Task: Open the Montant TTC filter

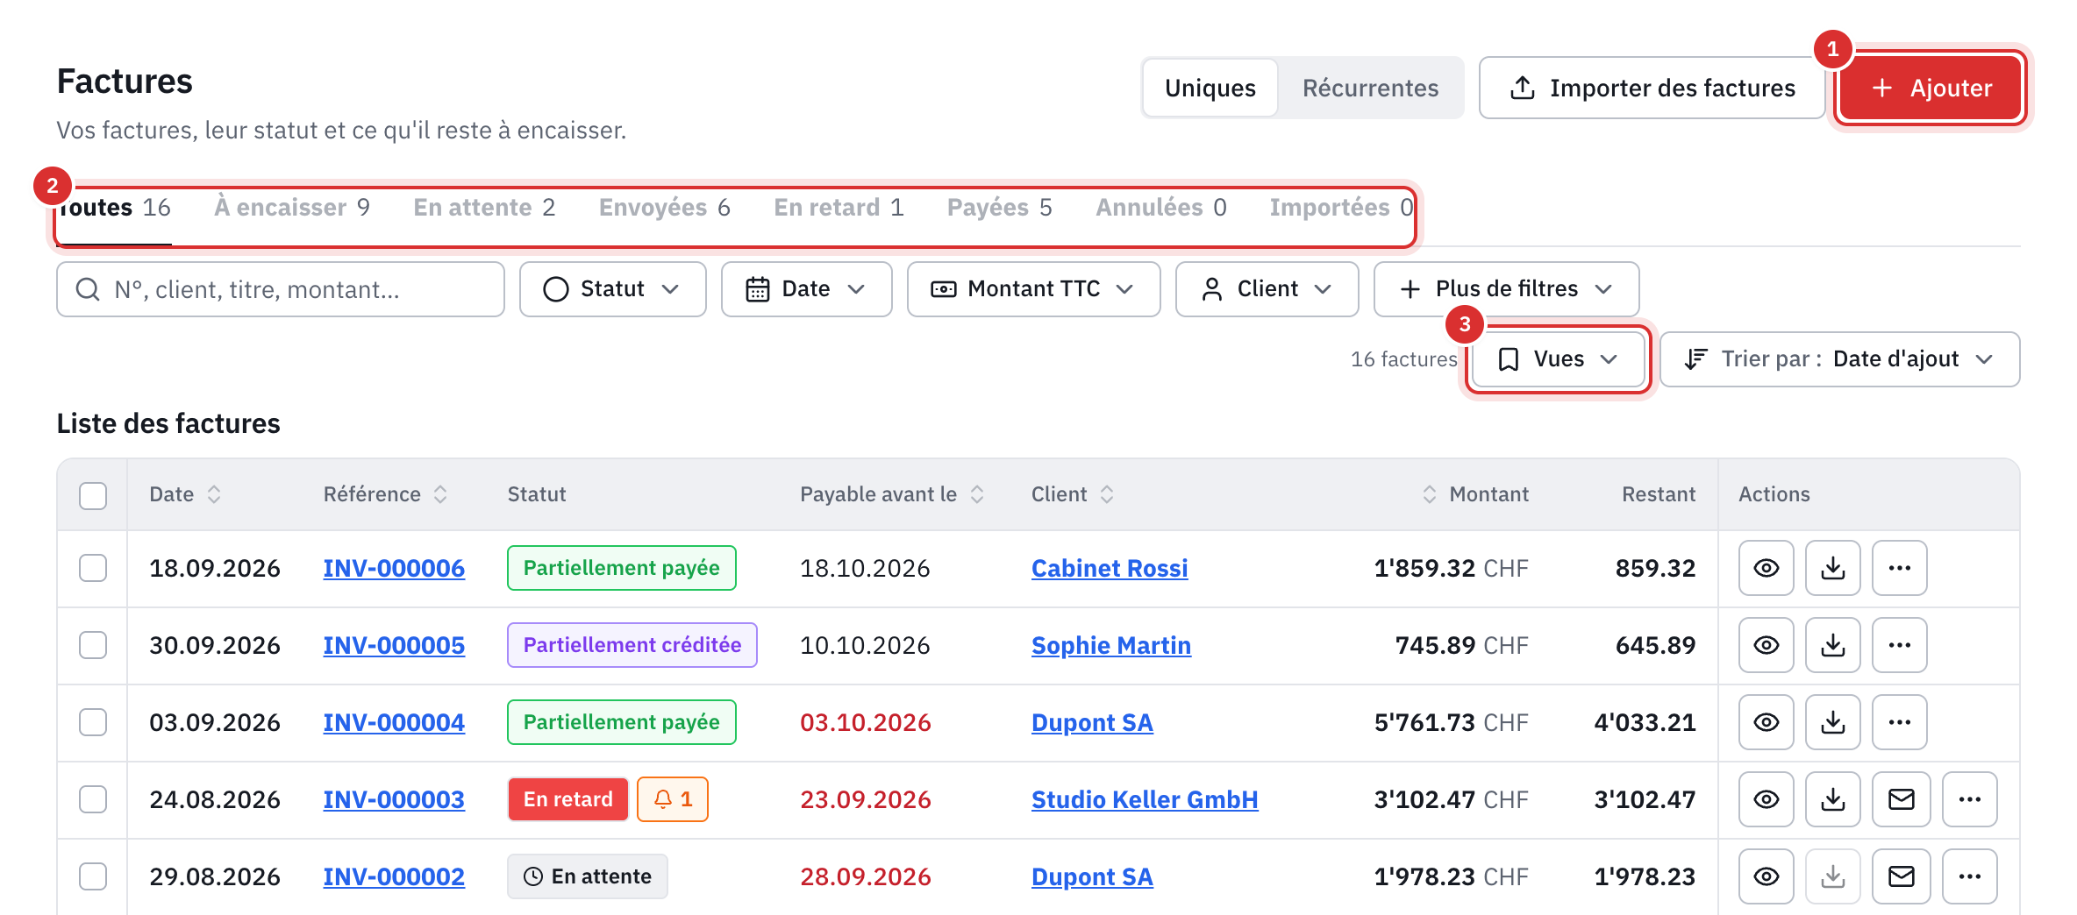Action: 1033,289
